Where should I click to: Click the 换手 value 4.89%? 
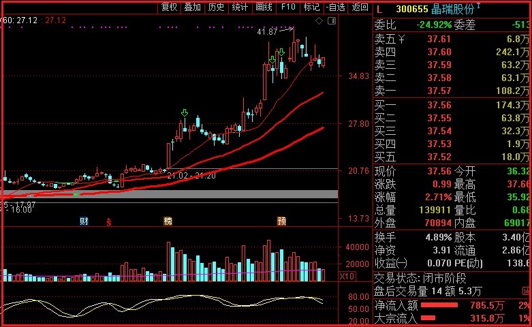point(439,238)
